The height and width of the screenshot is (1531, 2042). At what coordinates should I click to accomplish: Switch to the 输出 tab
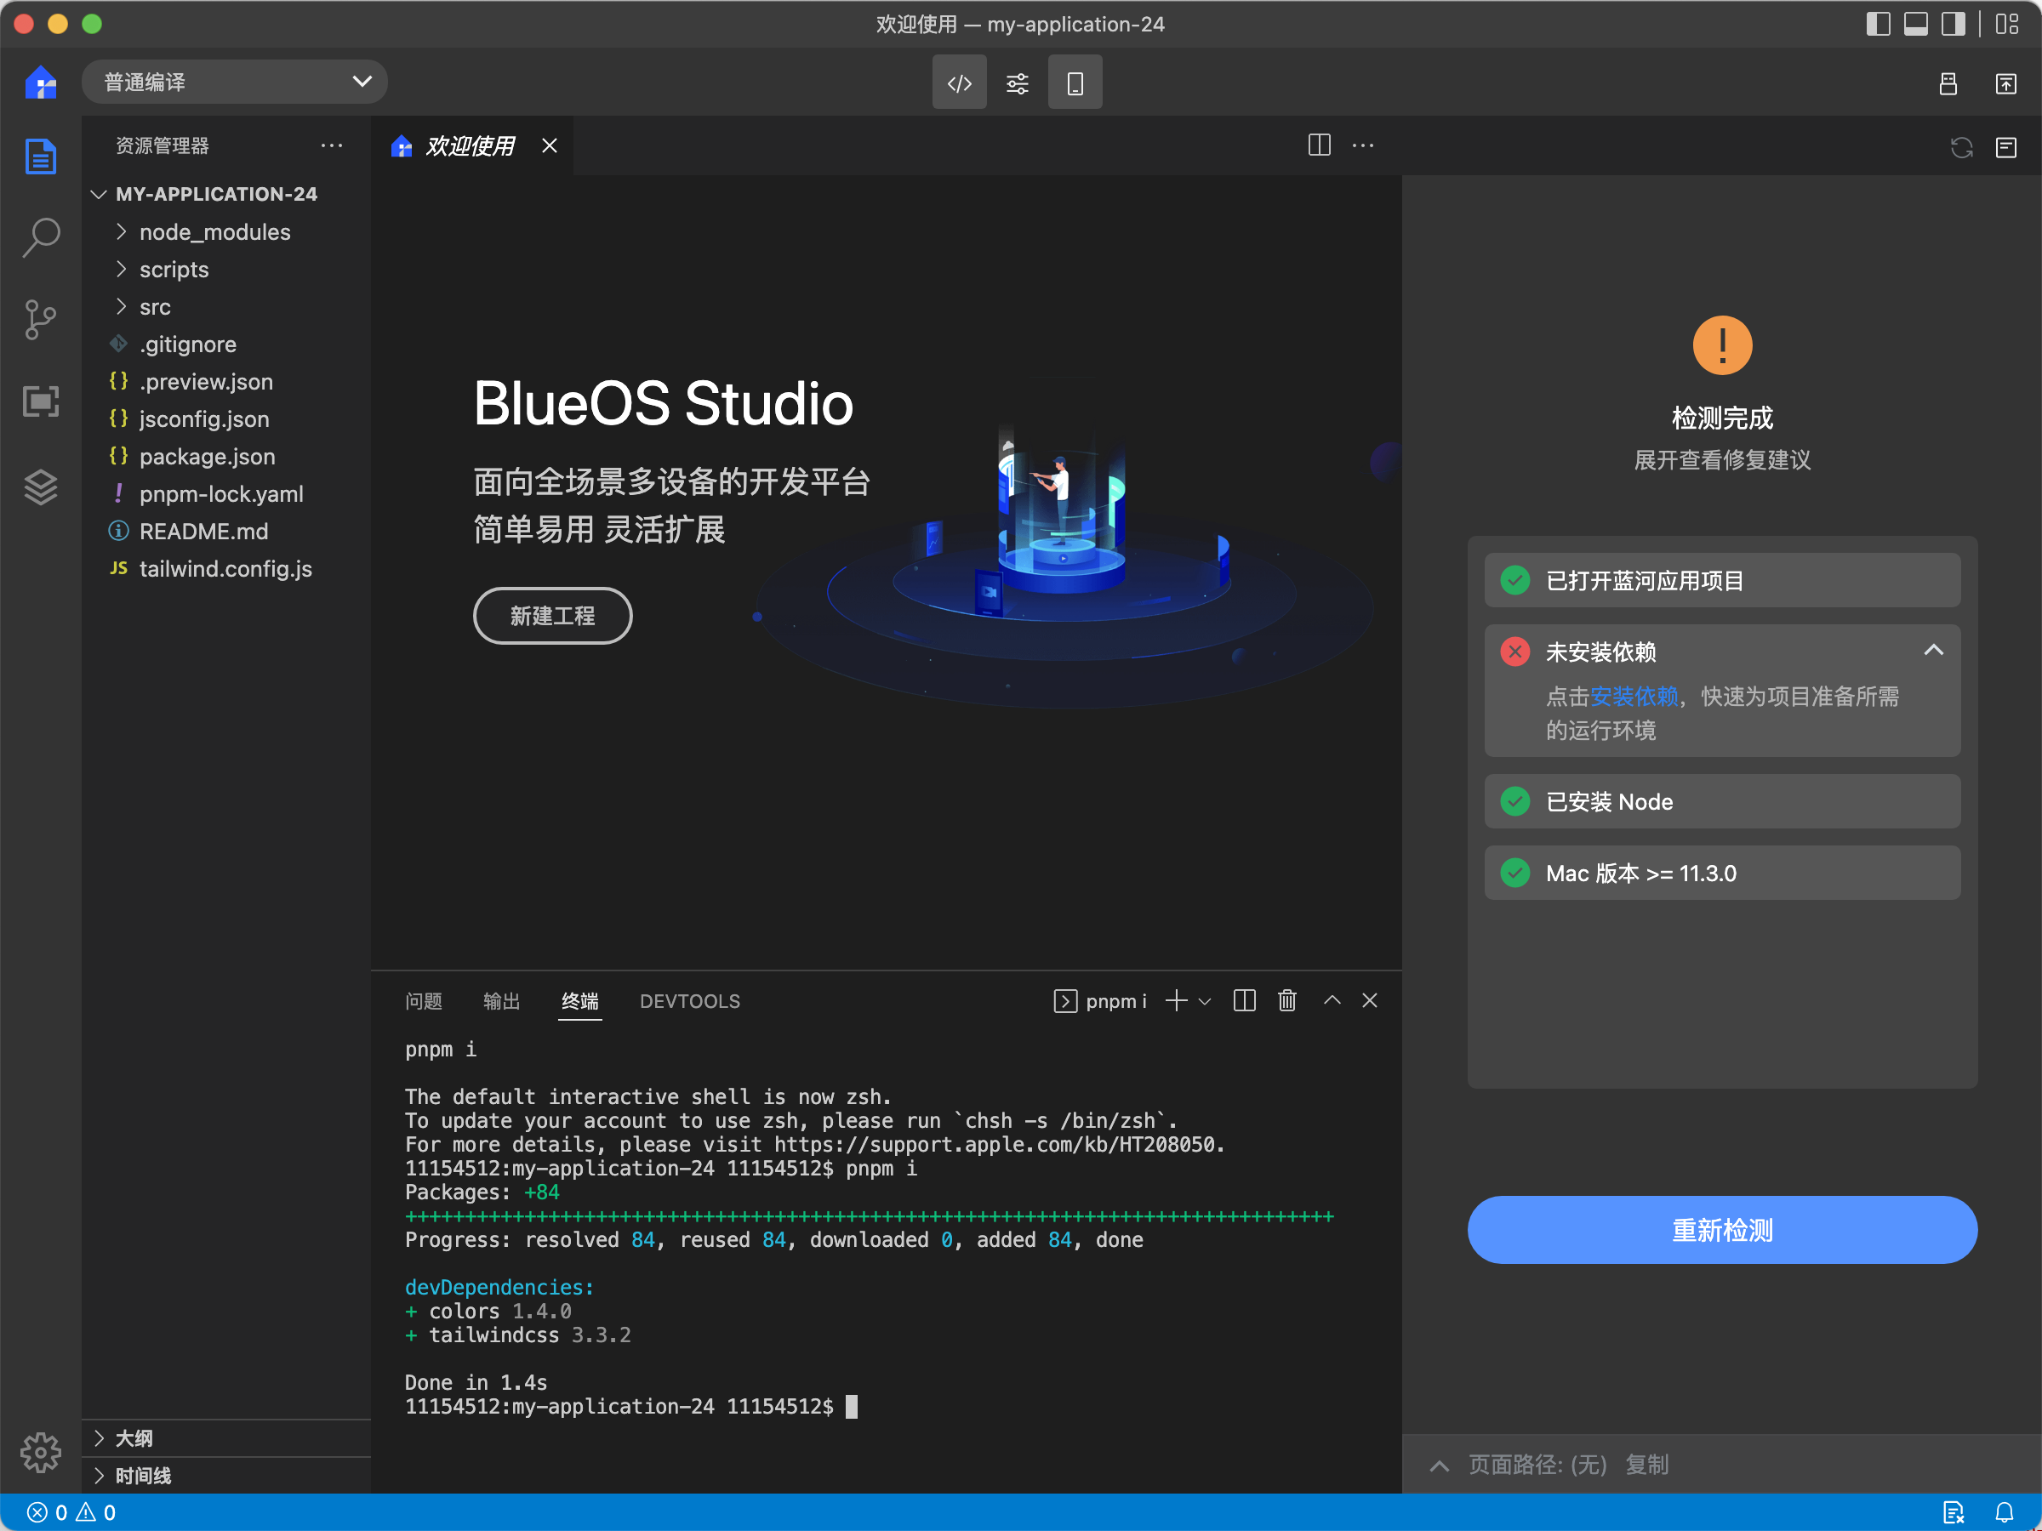coord(502,1001)
